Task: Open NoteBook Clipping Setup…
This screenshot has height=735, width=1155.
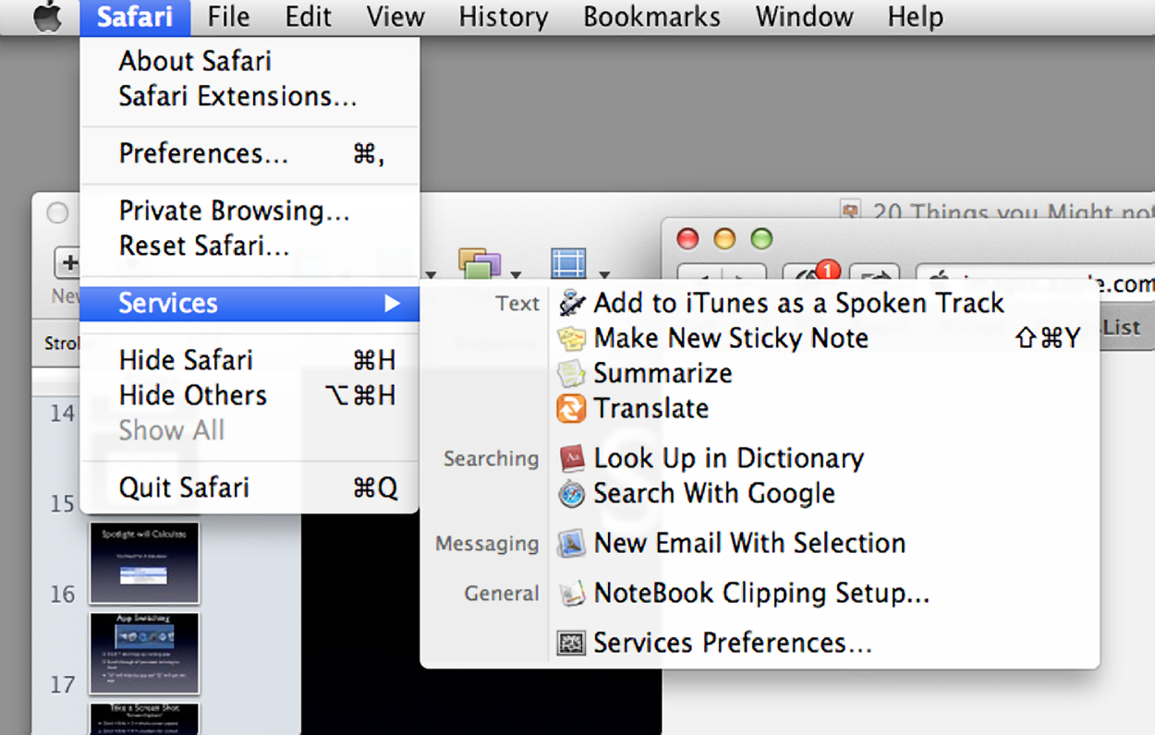Action: tap(824, 593)
